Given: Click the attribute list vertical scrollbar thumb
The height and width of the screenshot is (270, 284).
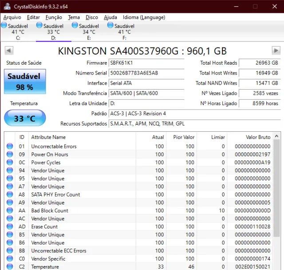Looking at the screenshot, I should tap(276, 188).
